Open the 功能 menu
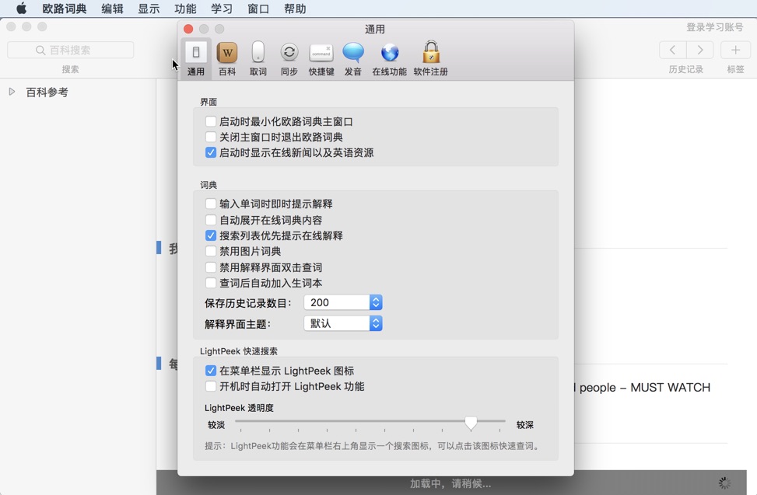The width and height of the screenshot is (757, 495). pos(185,9)
